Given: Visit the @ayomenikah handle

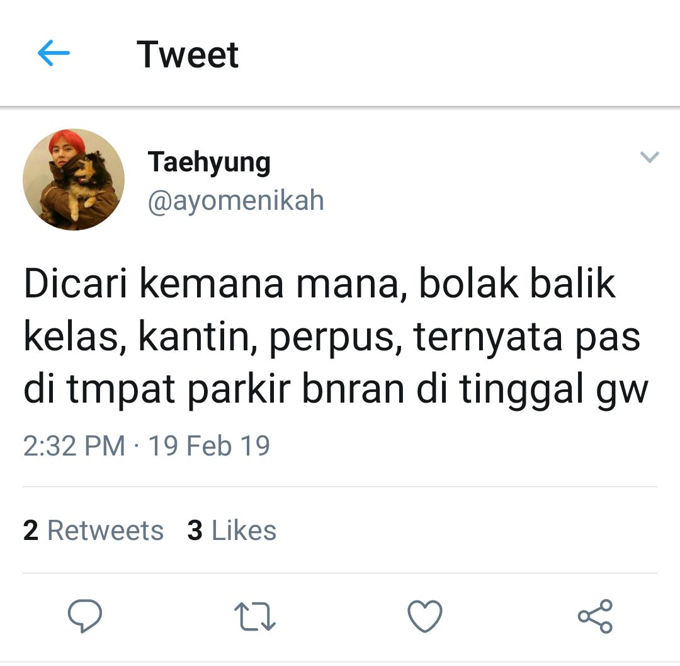Looking at the screenshot, I should [x=236, y=200].
